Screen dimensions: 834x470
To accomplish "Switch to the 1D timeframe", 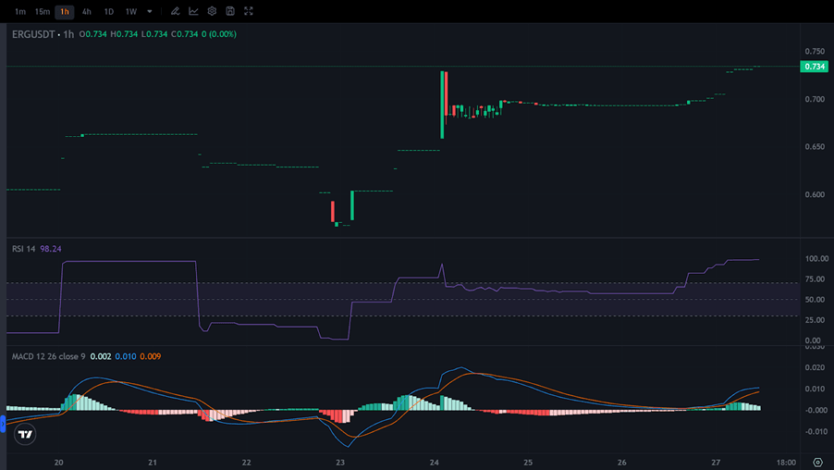I will pyautogui.click(x=108, y=11).
